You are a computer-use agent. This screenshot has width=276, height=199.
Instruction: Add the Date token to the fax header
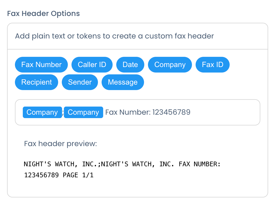point(130,64)
